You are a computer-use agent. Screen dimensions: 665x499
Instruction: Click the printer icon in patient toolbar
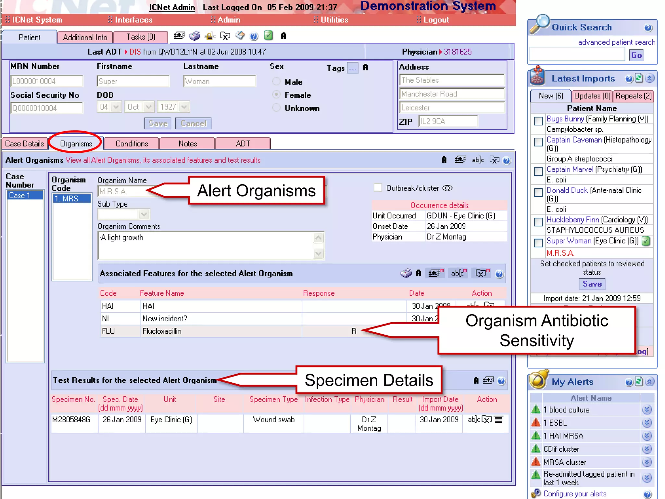pos(194,36)
